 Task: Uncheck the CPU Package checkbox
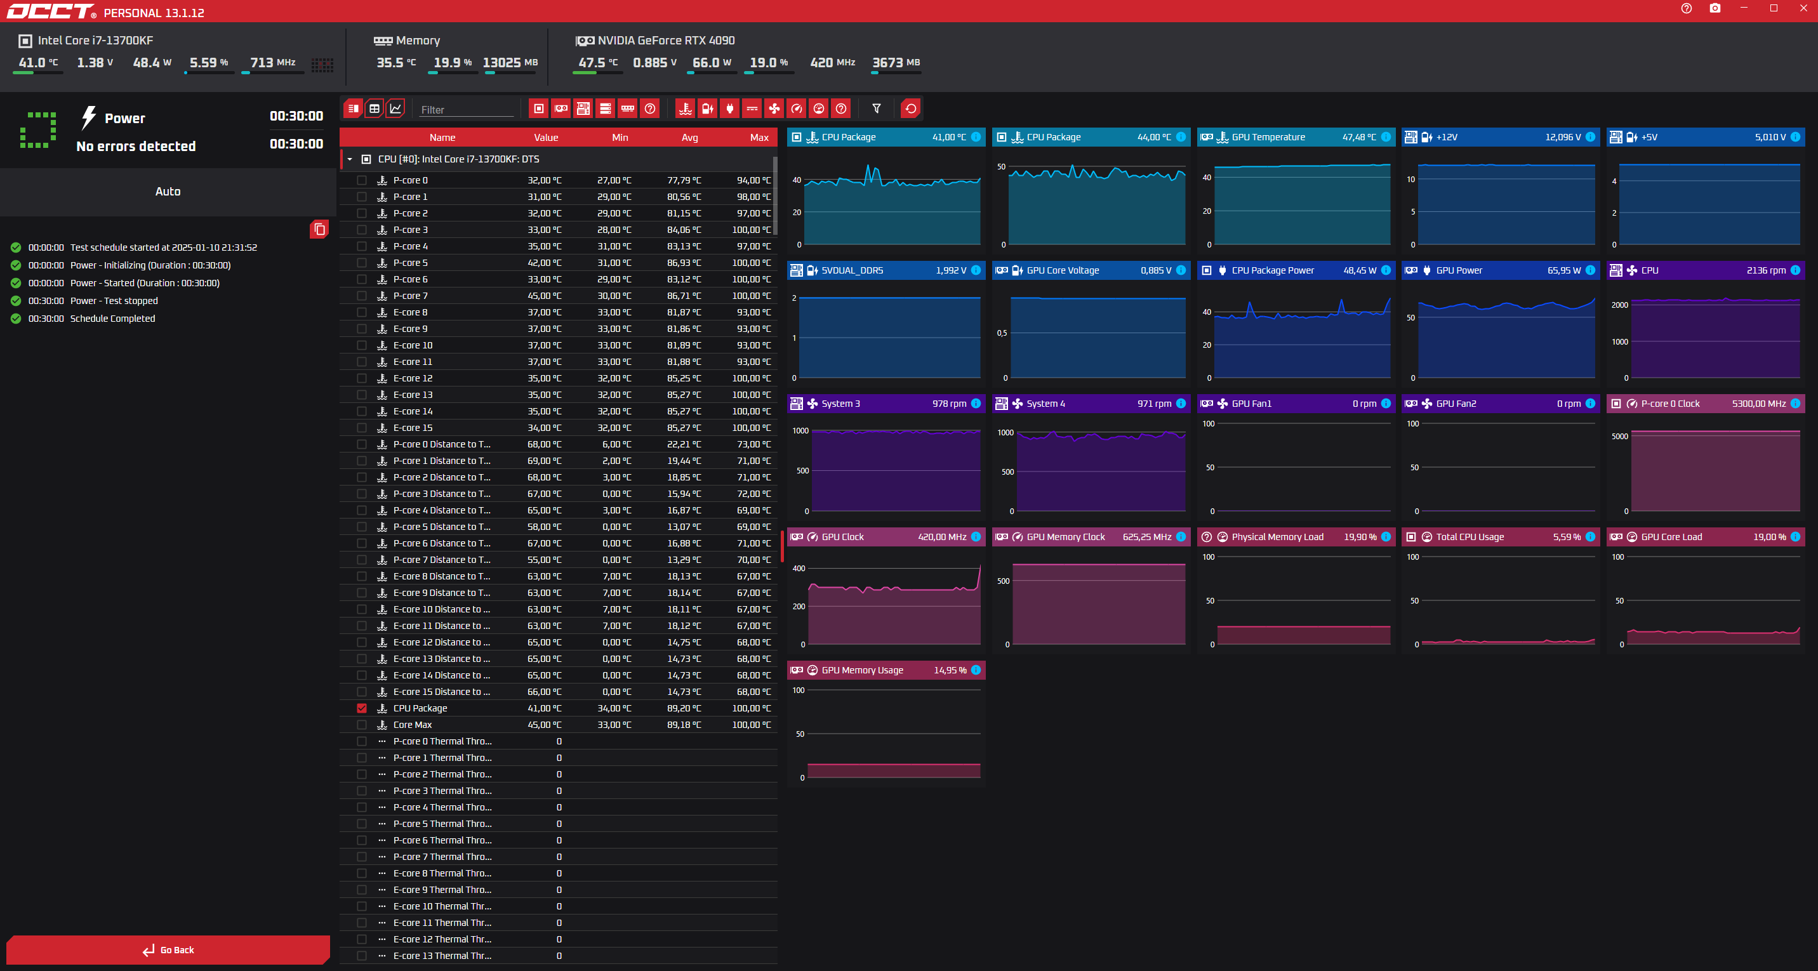click(x=362, y=708)
